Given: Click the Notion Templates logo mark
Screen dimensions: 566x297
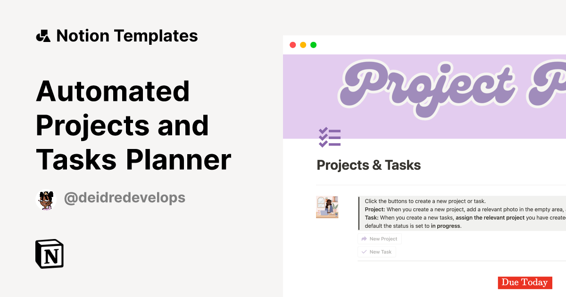Looking at the screenshot, I should tap(43, 35).
